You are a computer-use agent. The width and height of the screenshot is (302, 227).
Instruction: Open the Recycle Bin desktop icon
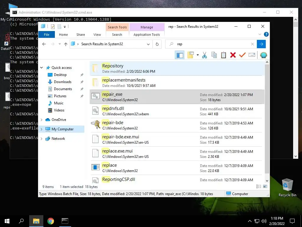click(287, 187)
